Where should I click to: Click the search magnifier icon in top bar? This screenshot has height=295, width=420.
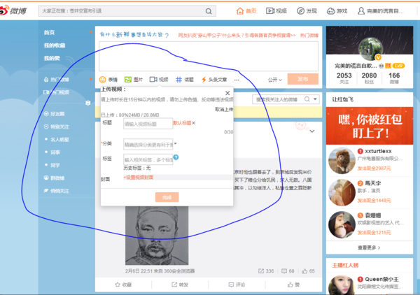(x=209, y=11)
